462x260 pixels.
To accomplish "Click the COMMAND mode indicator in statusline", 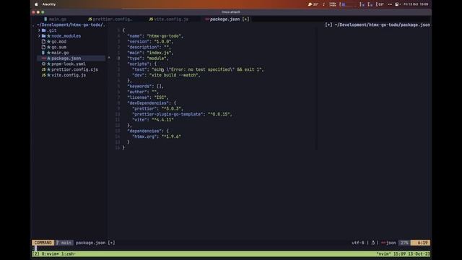I will point(43,243).
